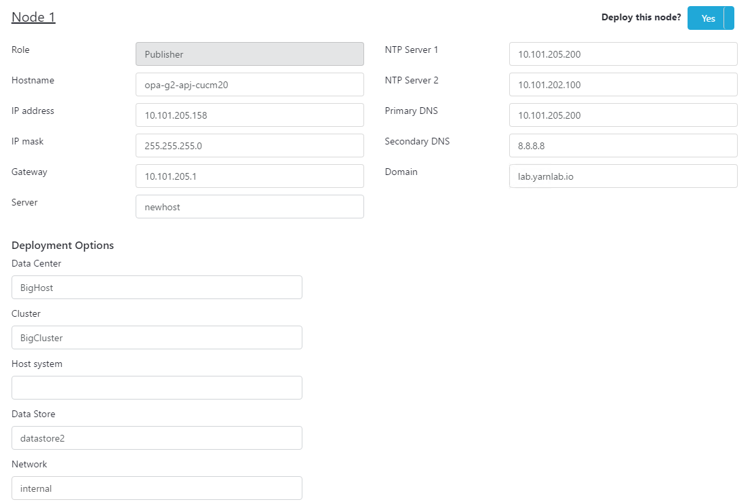Click the Gateway label
Image resolution: width=754 pixels, height=504 pixels.
click(x=29, y=172)
